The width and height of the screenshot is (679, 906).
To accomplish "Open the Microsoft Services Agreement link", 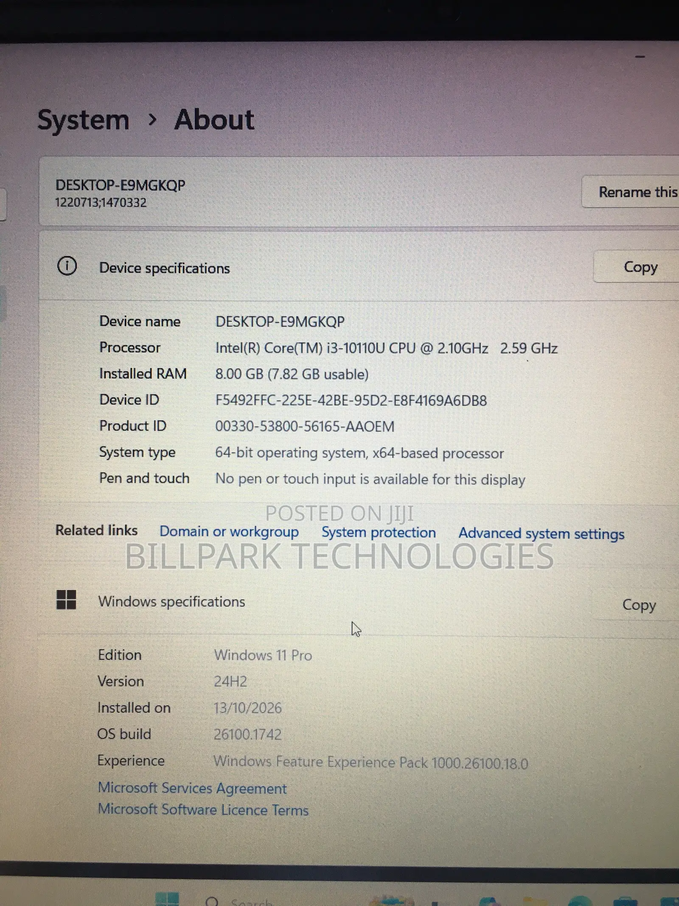I will click(x=192, y=788).
